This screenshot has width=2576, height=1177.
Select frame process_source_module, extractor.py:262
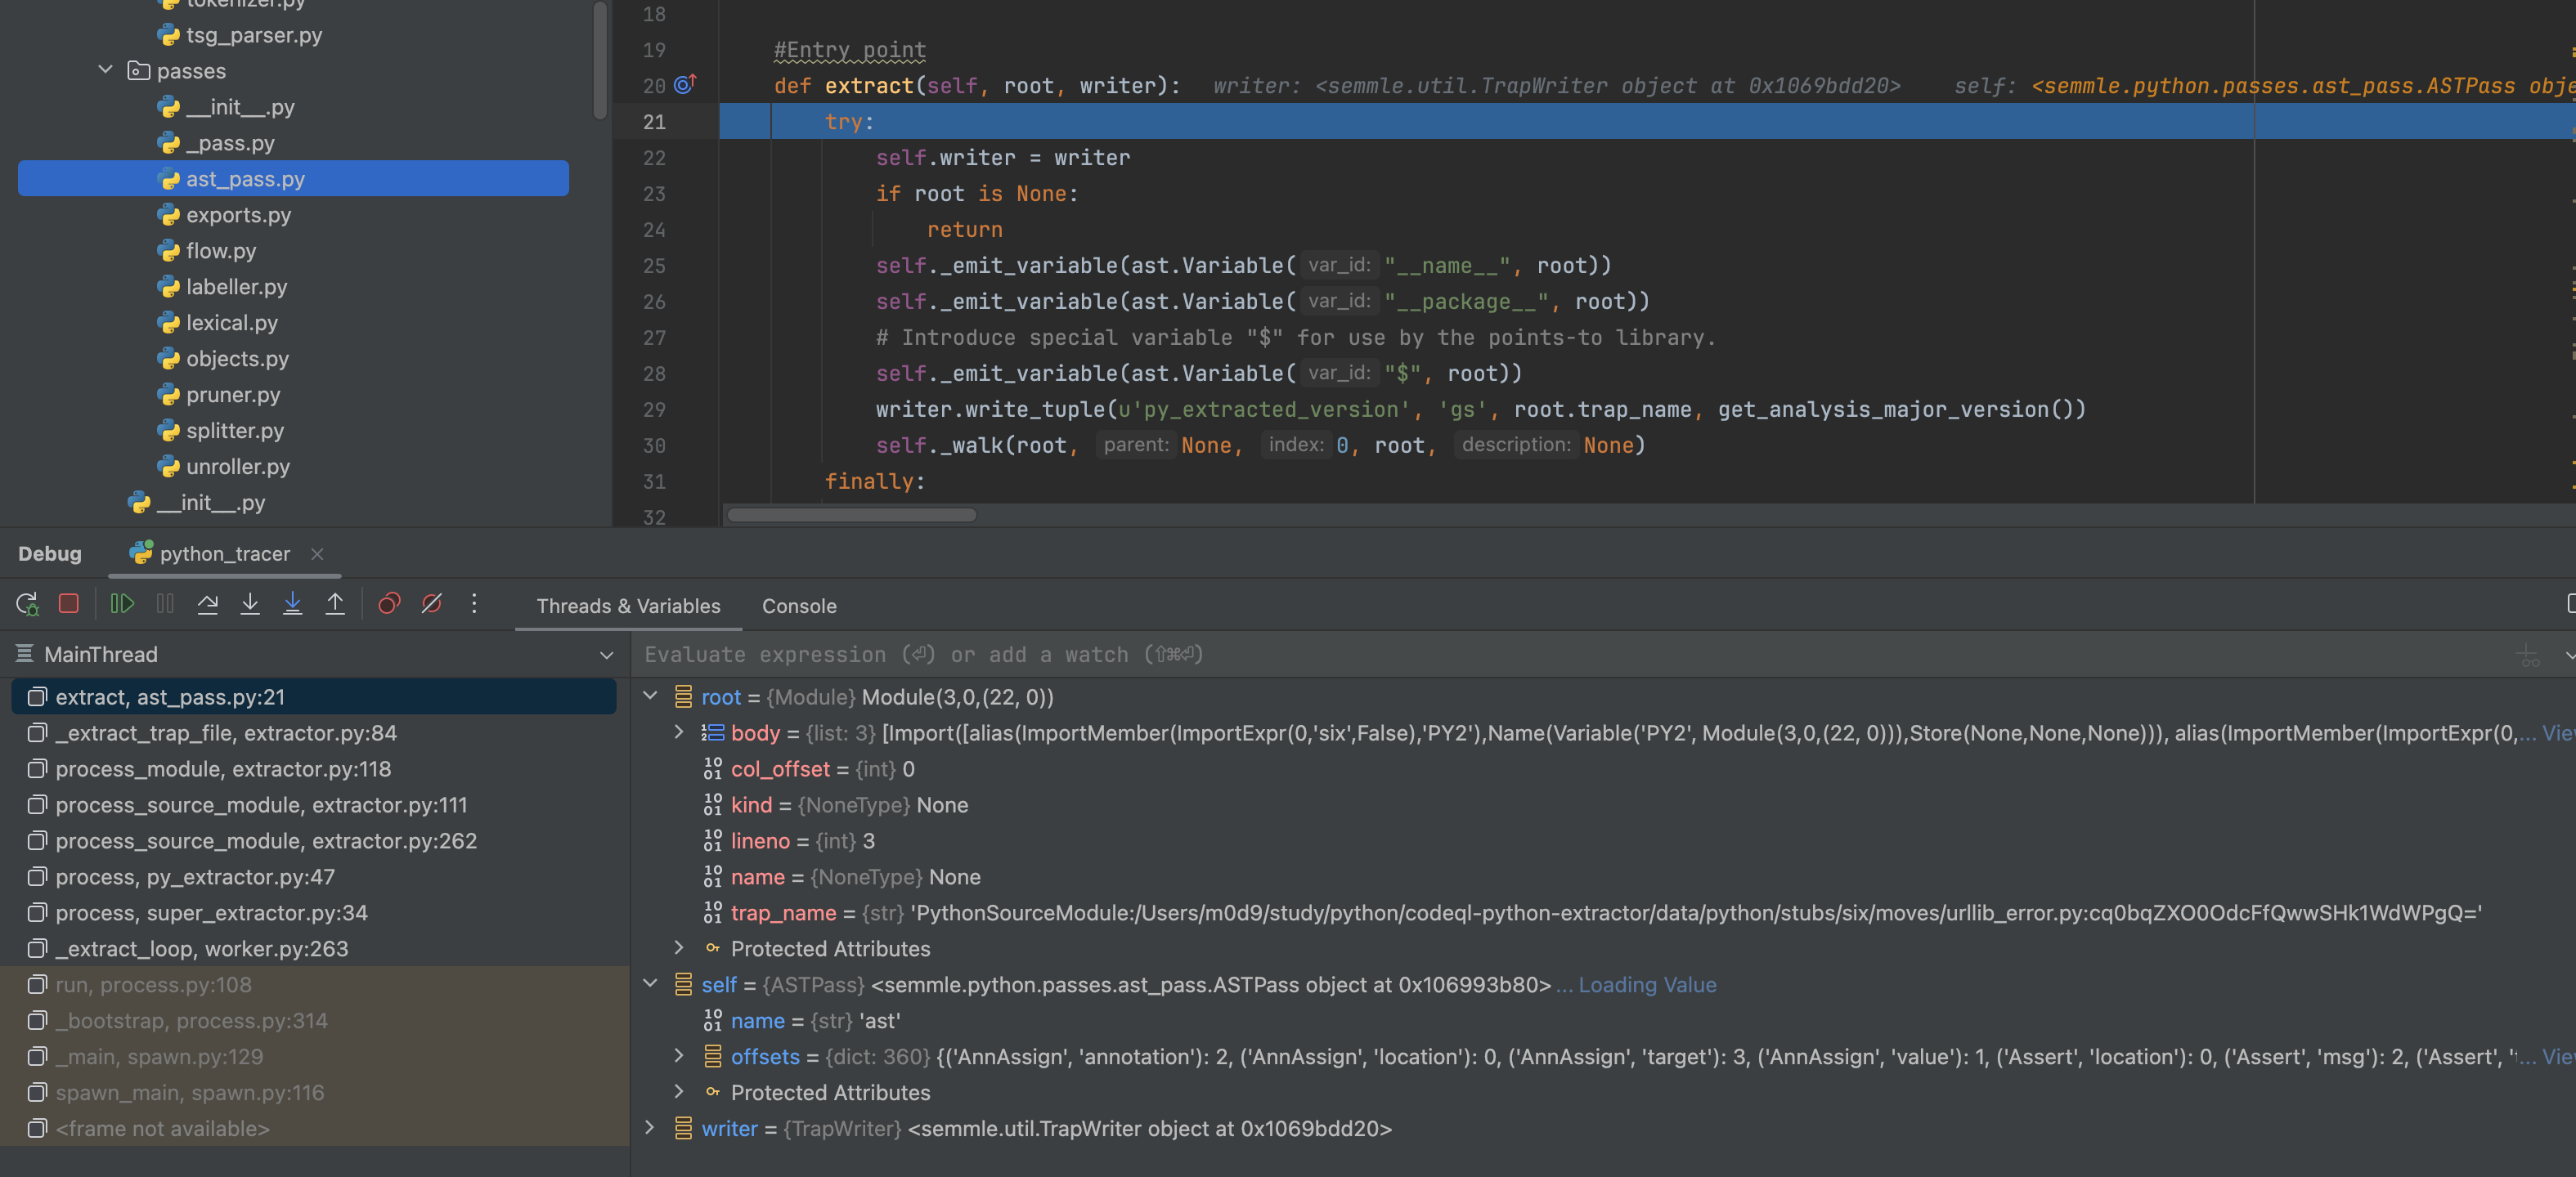(313, 841)
